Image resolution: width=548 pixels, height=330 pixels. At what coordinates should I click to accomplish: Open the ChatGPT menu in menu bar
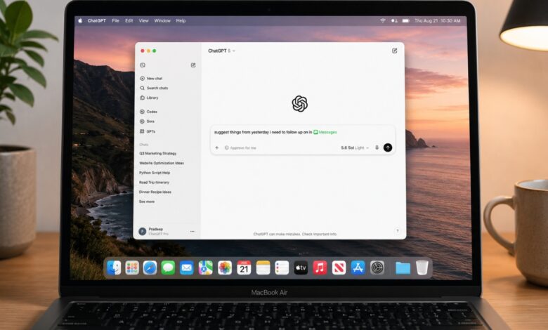tap(96, 20)
